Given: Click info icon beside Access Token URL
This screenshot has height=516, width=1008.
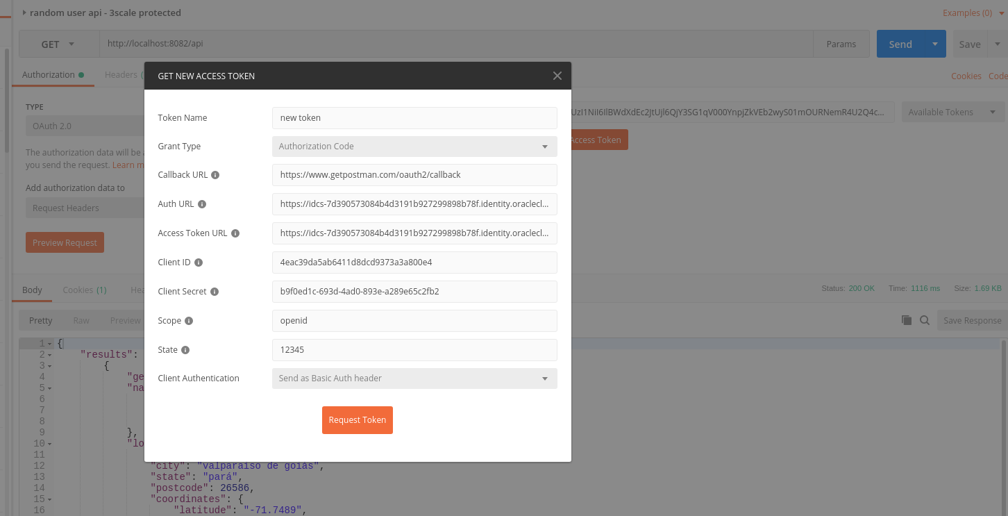Looking at the screenshot, I should tap(235, 233).
